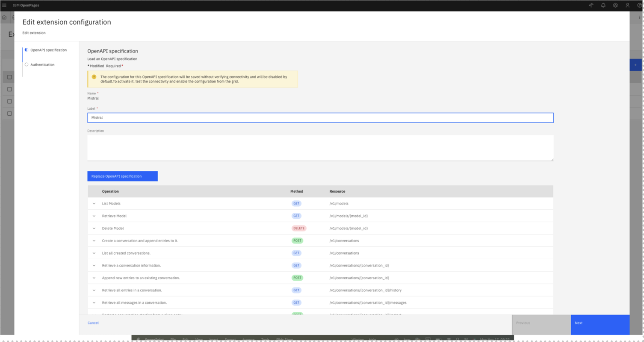
Task: Click the home icon behind the dialog
Action: (x=4, y=17)
